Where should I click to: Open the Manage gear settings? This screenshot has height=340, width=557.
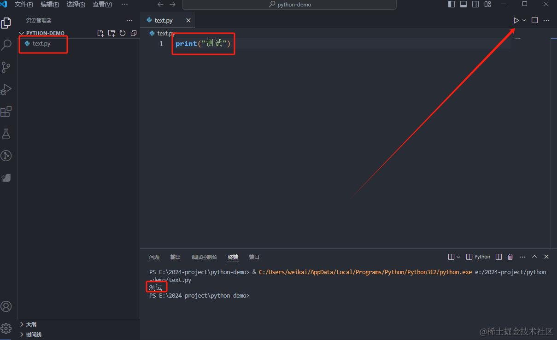pyautogui.click(x=6, y=328)
